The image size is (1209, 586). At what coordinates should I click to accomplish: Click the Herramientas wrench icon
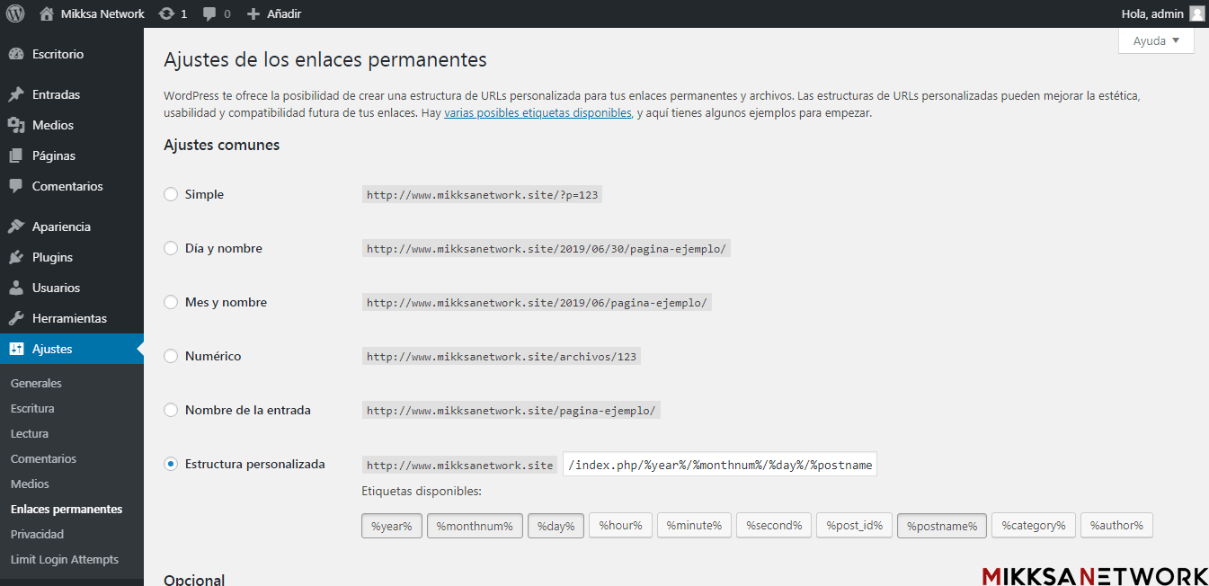click(x=16, y=318)
